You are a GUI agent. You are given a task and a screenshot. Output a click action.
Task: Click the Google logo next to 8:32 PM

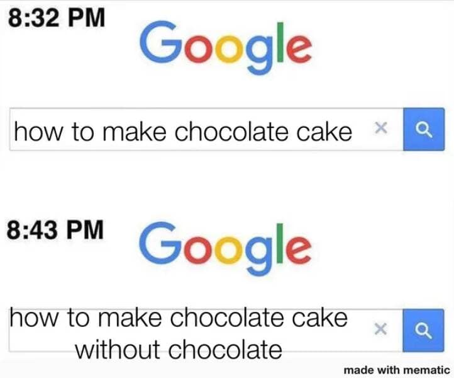coord(226,47)
